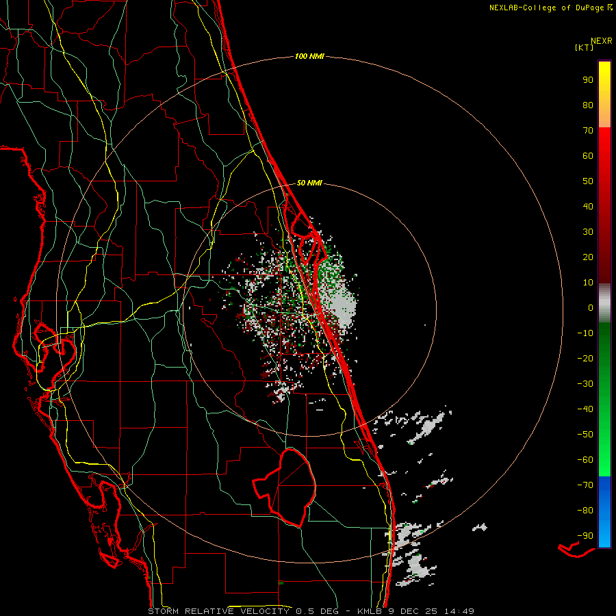The width and height of the screenshot is (616, 616).
Task: Click the 70 value on velocity scale
Action: click(x=588, y=131)
